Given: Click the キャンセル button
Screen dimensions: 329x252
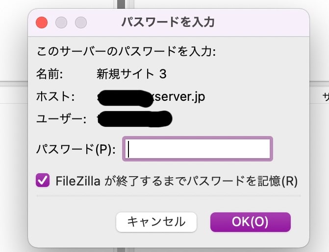Looking at the screenshot, I should click(x=156, y=222).
